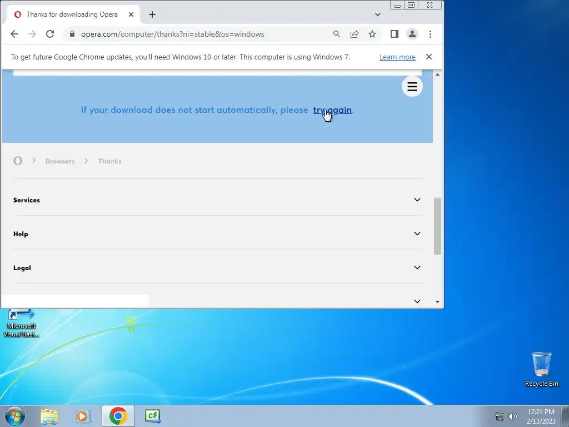Go back using Chrome's back arrow
The height and width of the screenshot is (427, 569).
(14, 34)
